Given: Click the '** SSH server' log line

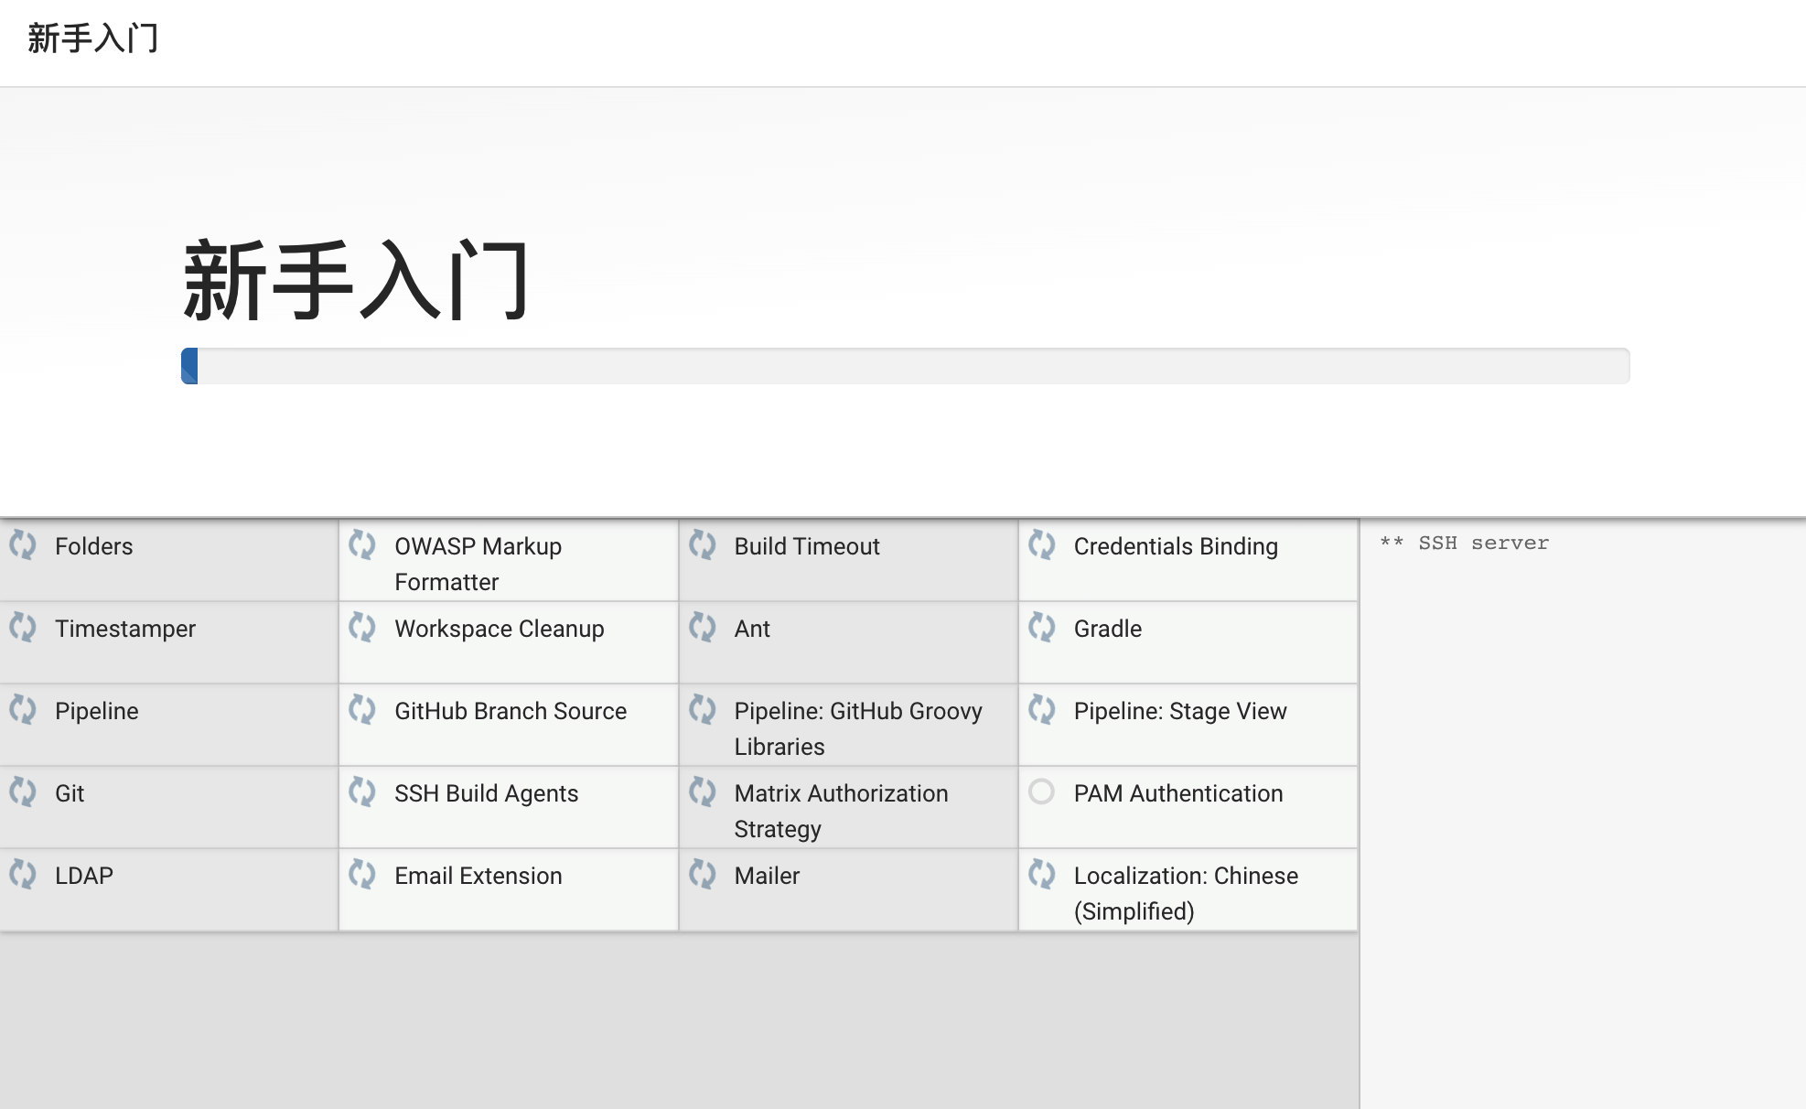Looking at the screenshot, I should (1464, 544).
